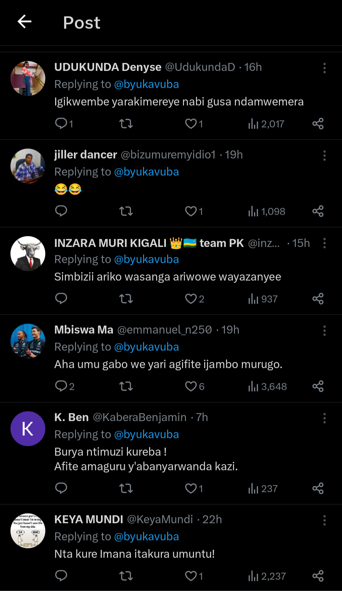Tap @byukavuba mention under Mbiswa Ma
This screenshot has height=591, width=342.
(146, 347)
